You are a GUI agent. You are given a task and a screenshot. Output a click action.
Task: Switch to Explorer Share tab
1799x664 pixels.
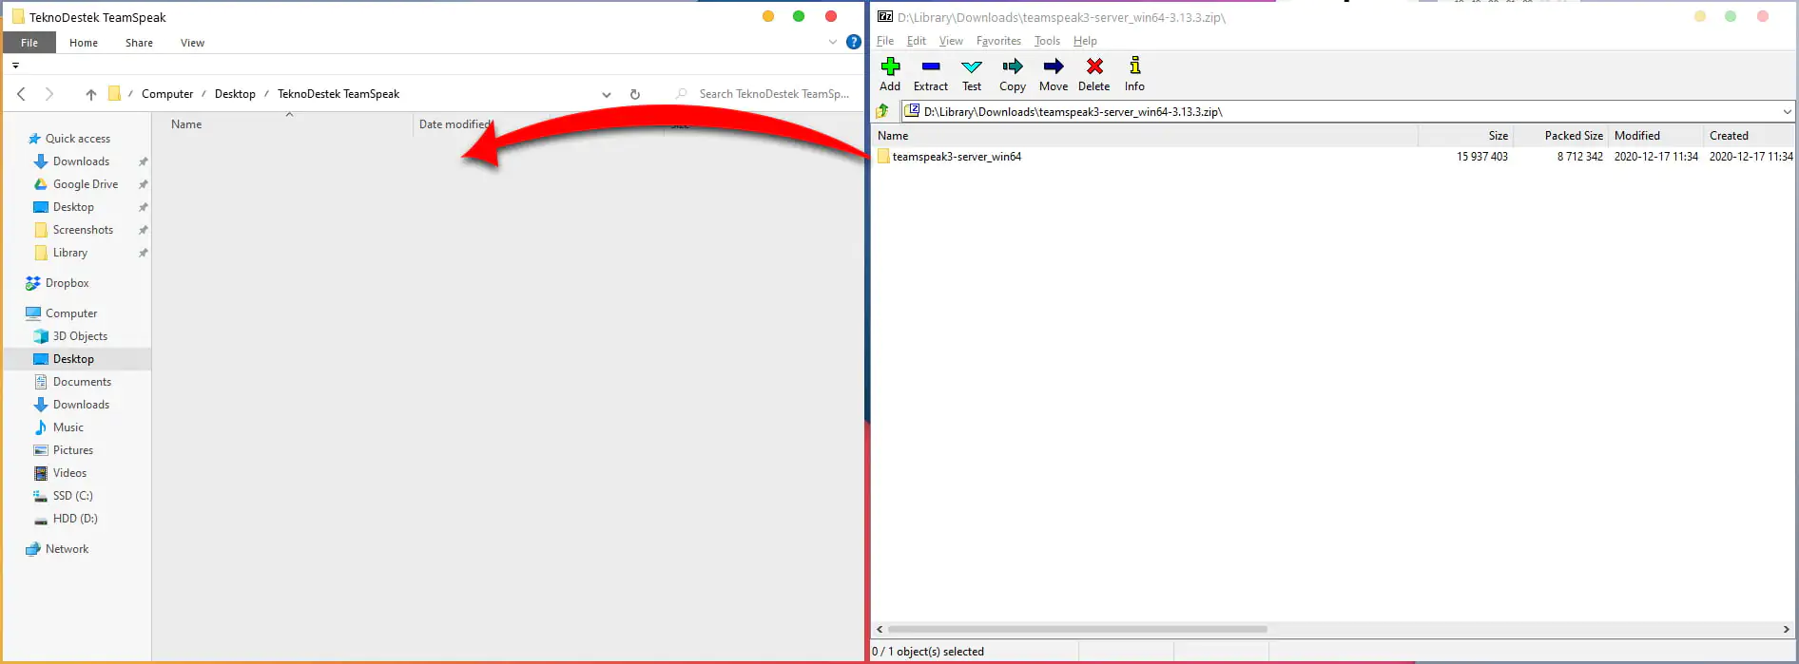click(x=139, y=43)
